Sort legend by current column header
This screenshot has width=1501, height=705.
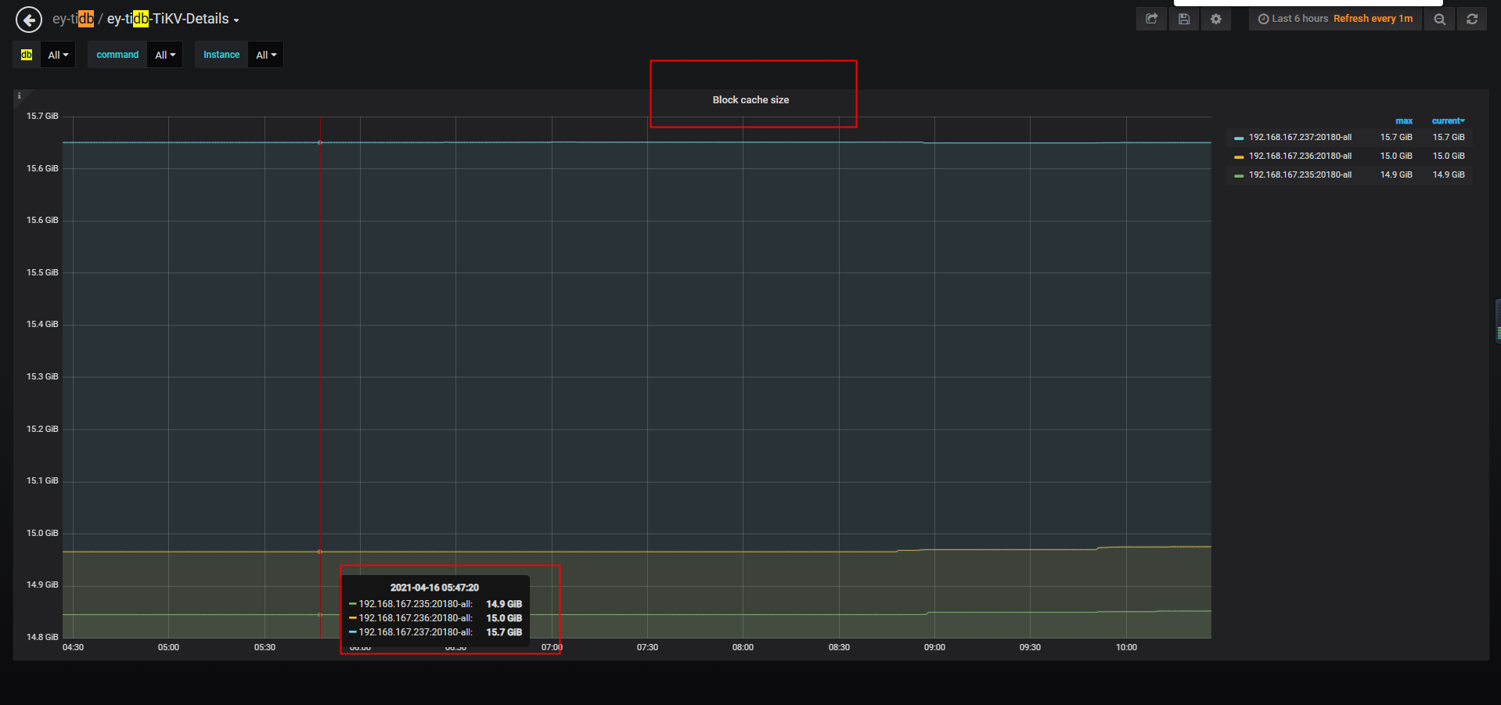[x=1447, y=121]
